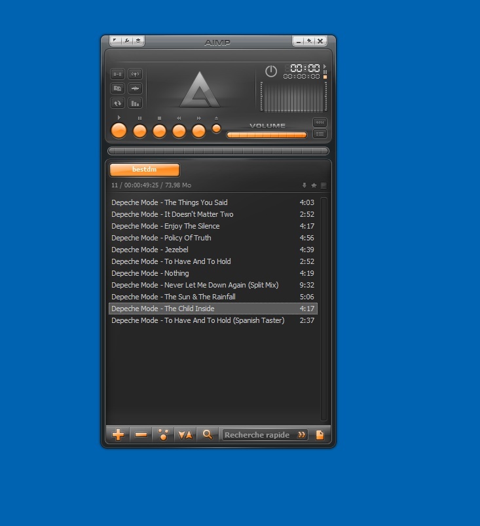Viewport: 480px width, 526px height.
Task: Open the sort playlist button
Action: 185,435
